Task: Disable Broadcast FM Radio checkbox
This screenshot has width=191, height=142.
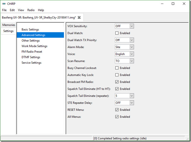Action: (x=117, y=82)
